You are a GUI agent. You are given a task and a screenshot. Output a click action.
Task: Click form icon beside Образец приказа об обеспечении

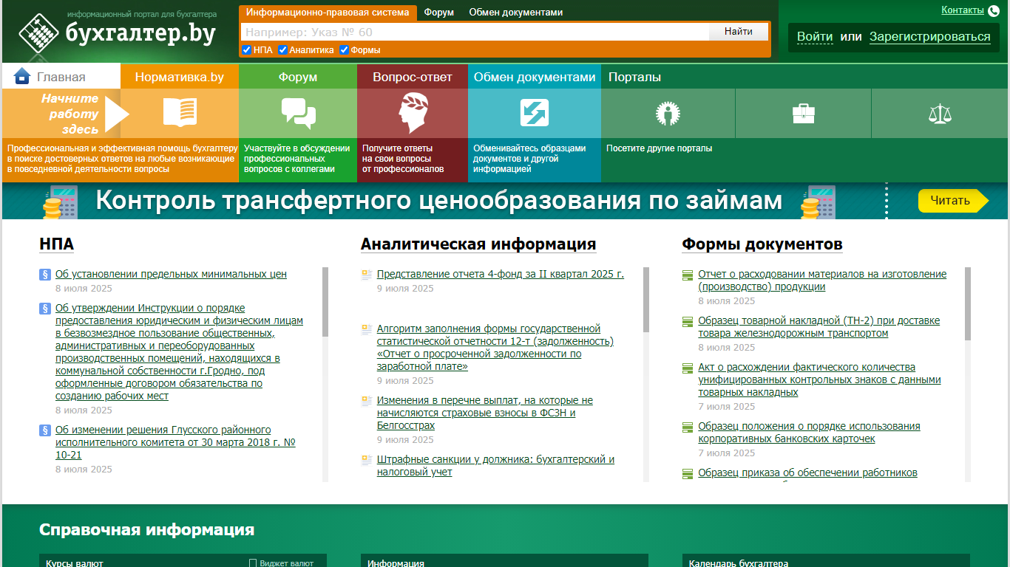(x=688, y=474)
